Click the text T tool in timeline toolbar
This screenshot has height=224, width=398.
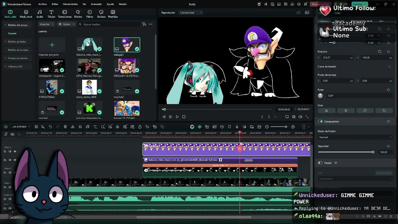(x=95, y=127)
